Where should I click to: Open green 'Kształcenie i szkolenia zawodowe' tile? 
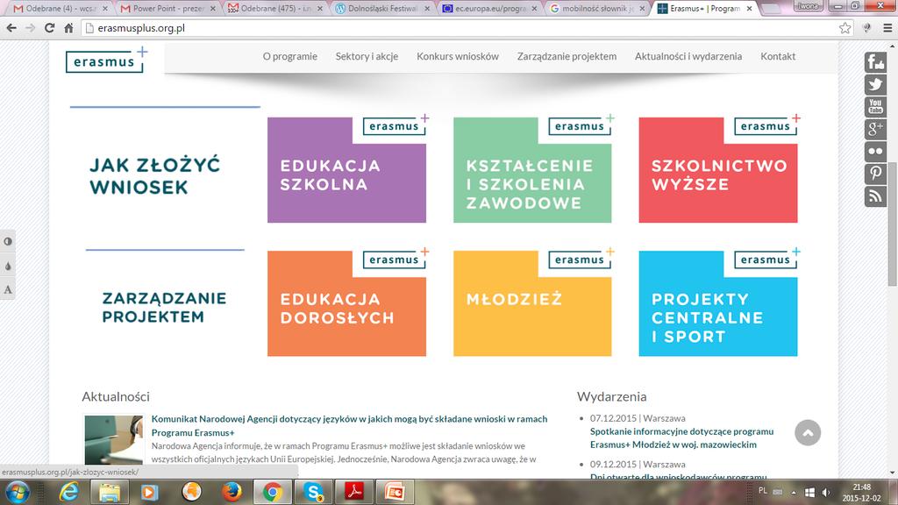tap(532, 170)
